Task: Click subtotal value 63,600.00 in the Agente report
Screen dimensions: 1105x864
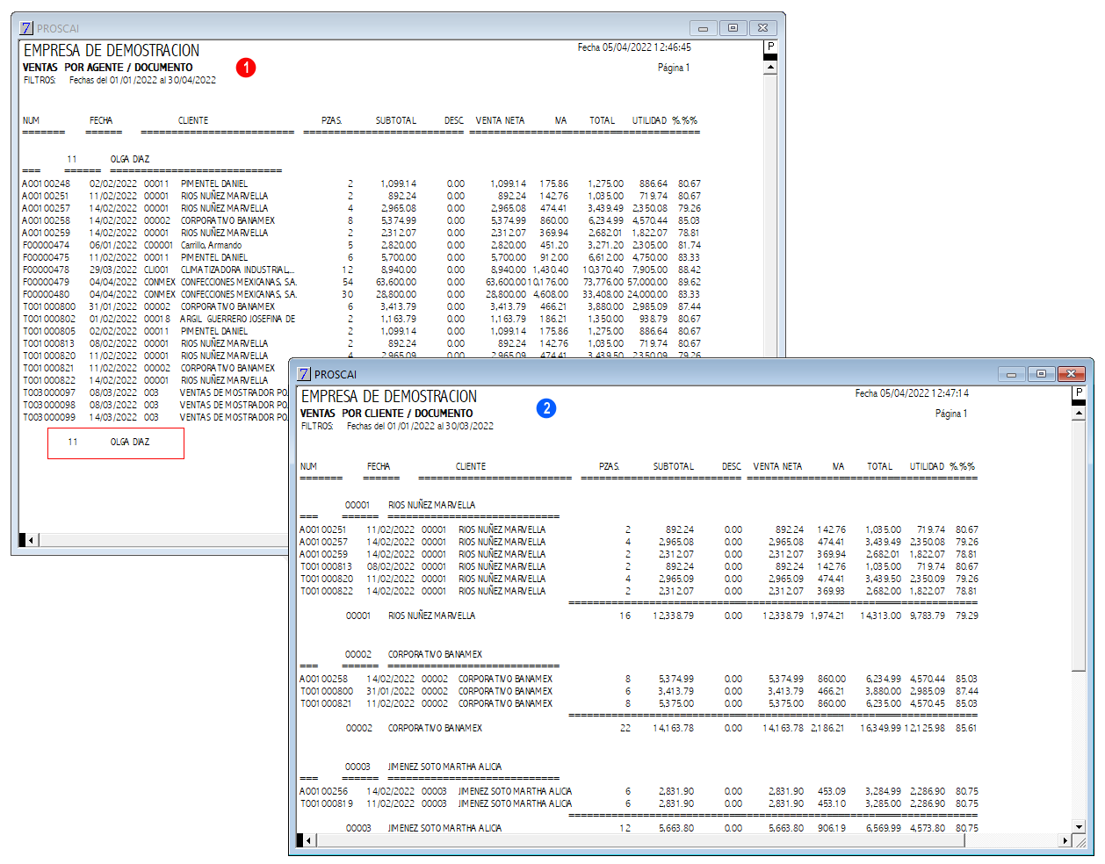Action: pos(396,282)
